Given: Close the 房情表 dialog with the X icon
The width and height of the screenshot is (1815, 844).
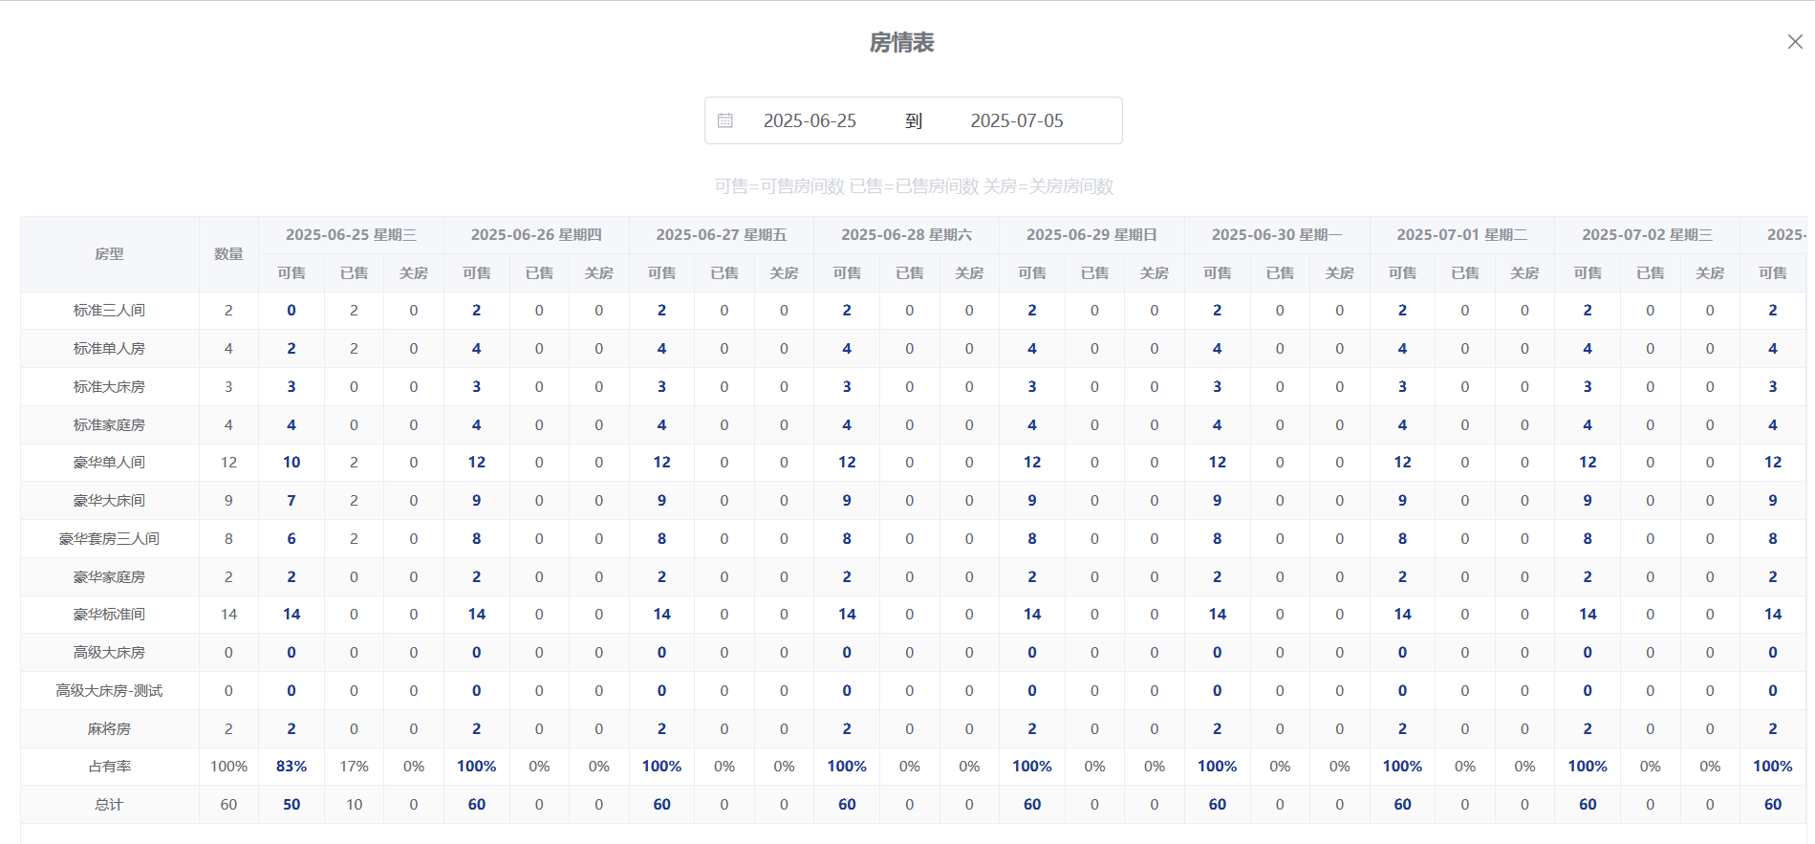Looking at the screenshot, I should [1795, 42].
